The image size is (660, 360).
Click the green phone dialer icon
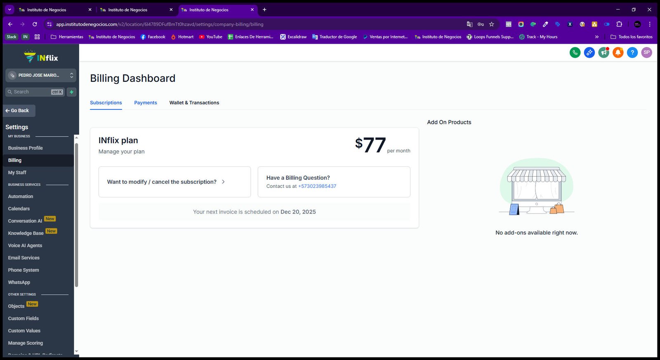click(x=575, y=52)
